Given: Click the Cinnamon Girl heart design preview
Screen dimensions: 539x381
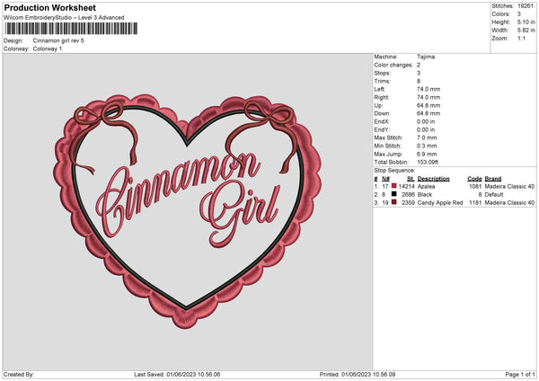Looking at the screenshot, I should (188, 211).
